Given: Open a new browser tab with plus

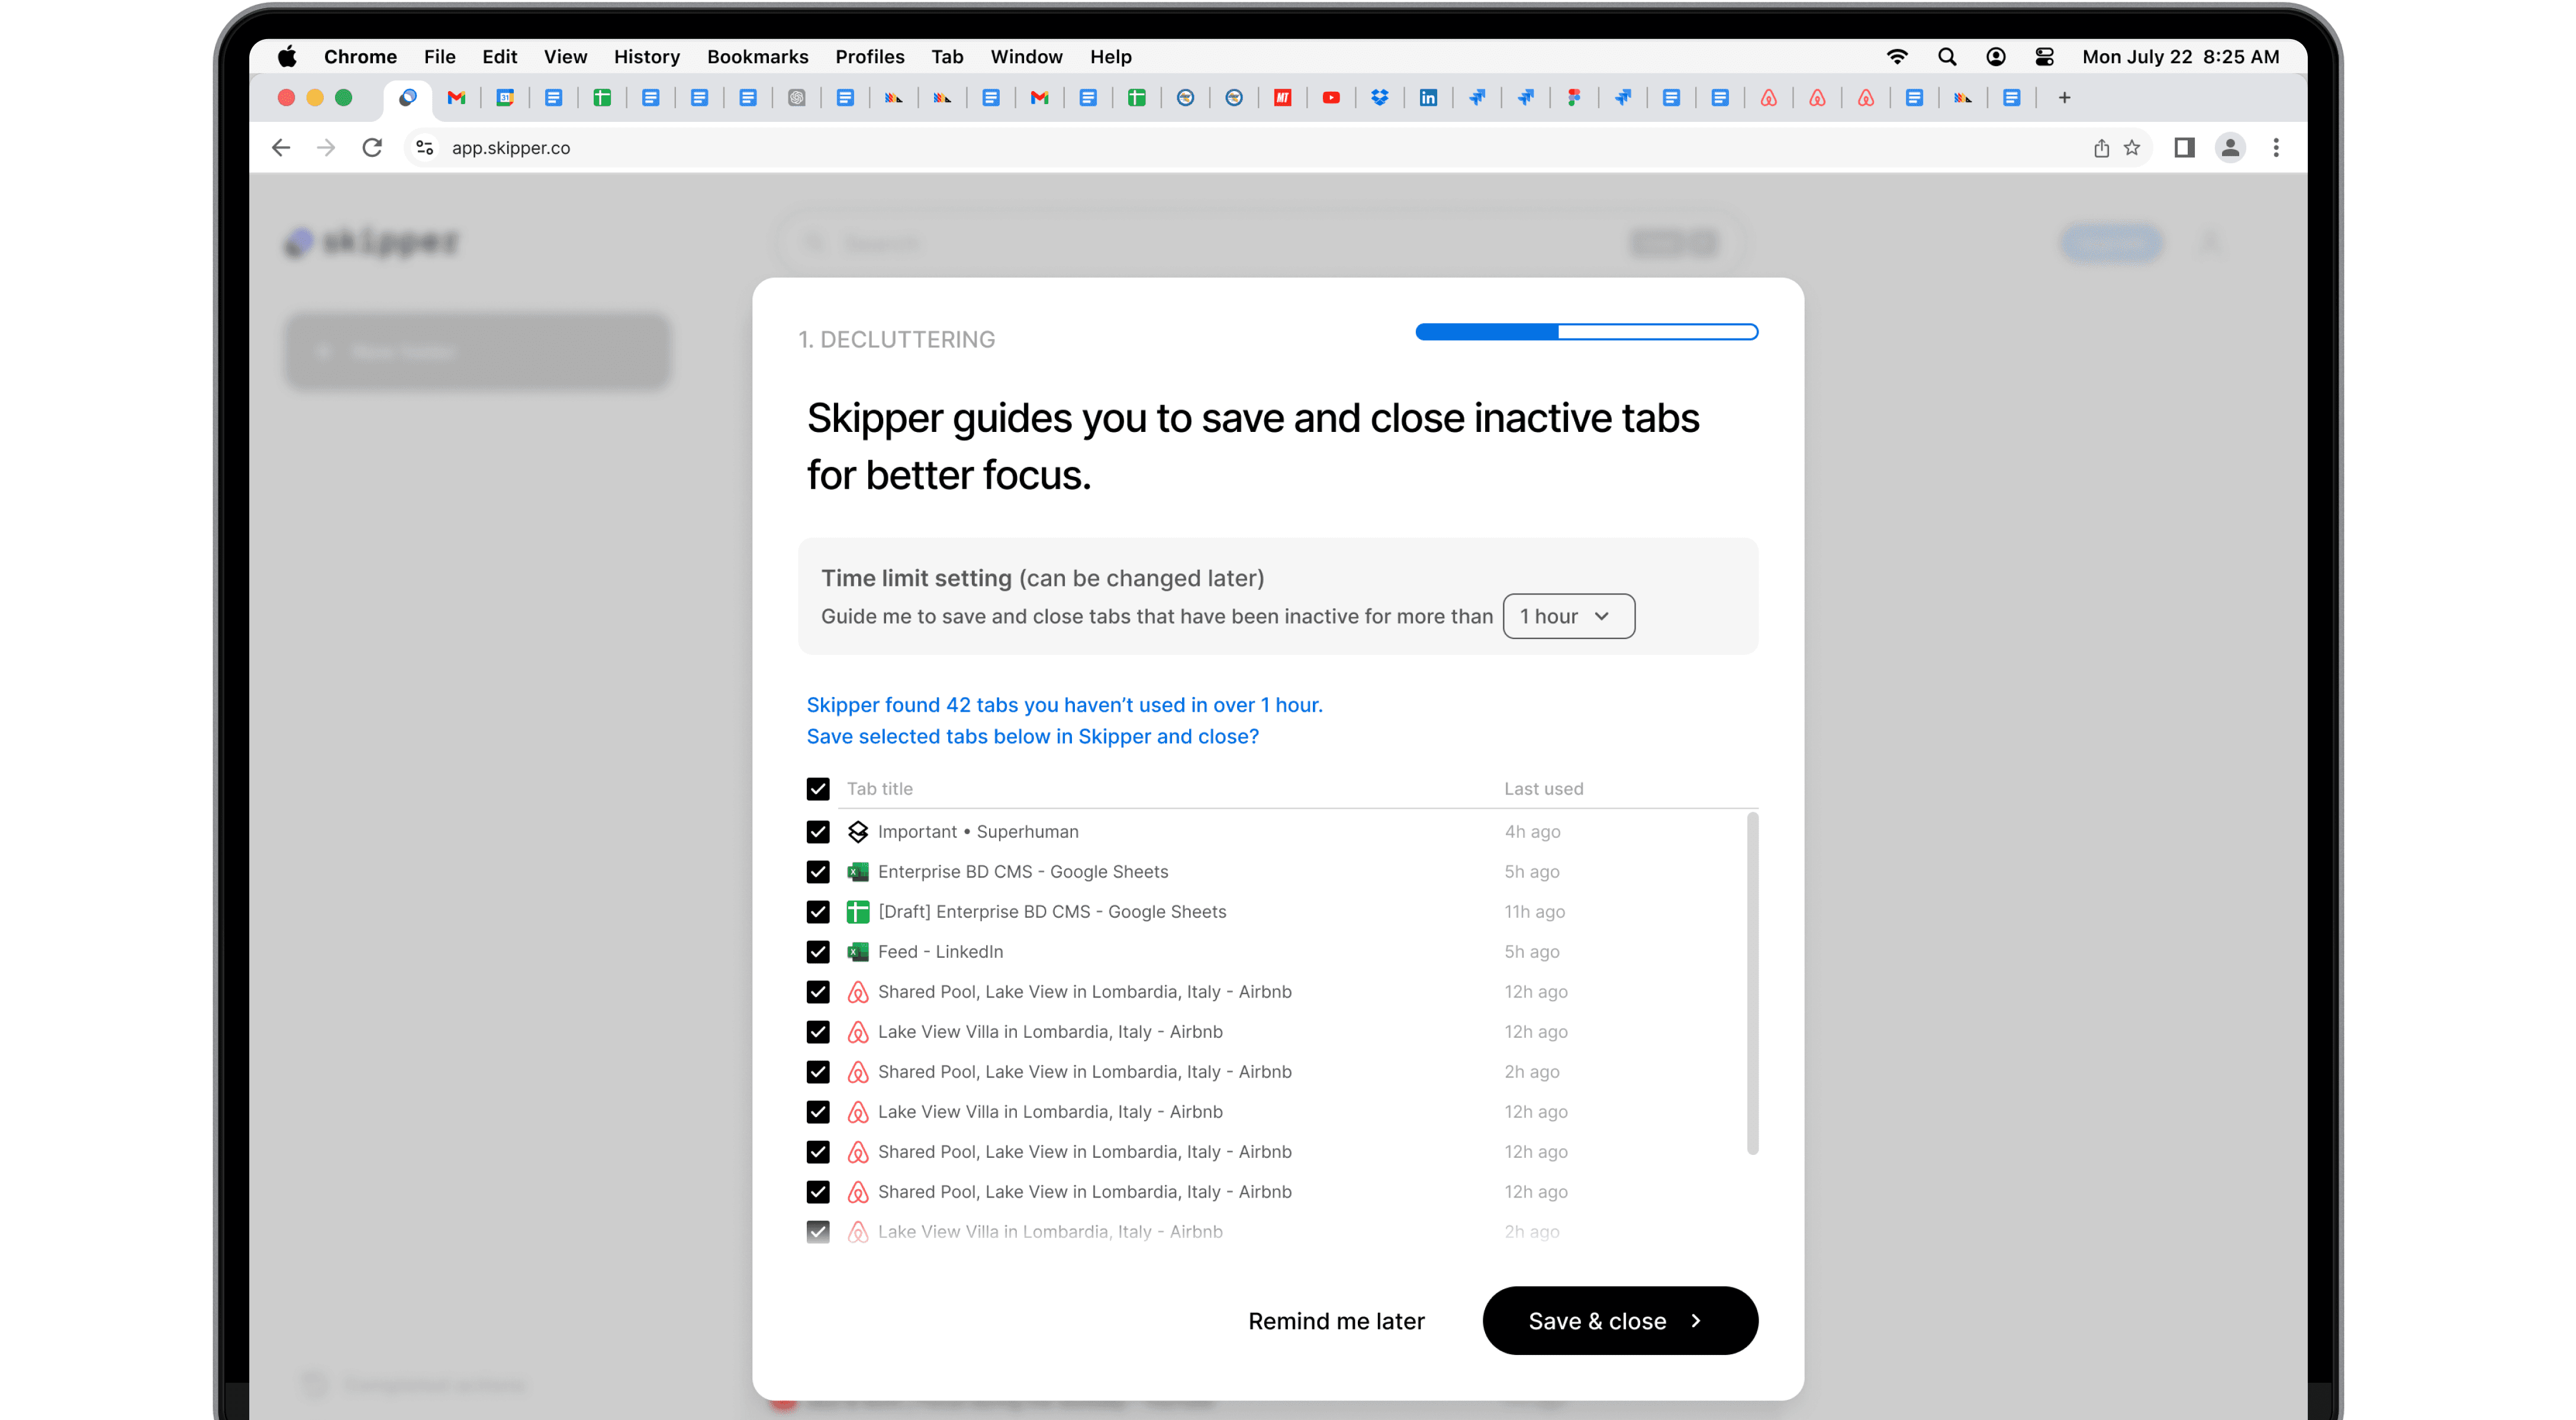Looking at the screenshot, I should pos(2064,98).
